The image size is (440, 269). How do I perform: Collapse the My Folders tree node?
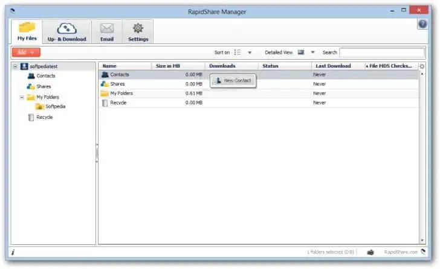click(x=22, y=98)
